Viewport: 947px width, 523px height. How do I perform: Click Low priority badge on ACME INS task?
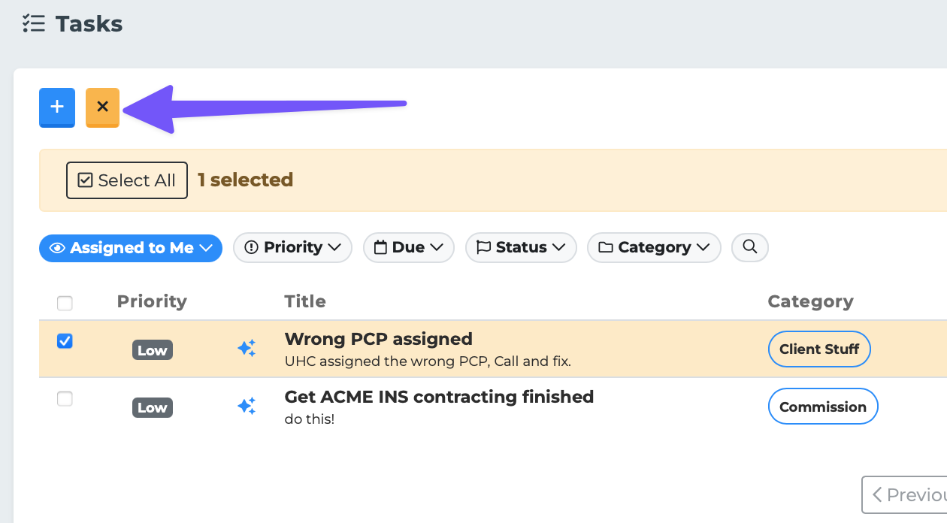click(x=153, y=407)
